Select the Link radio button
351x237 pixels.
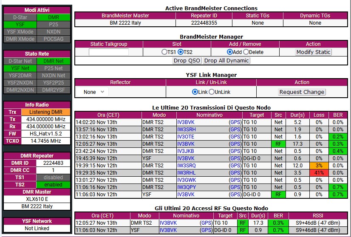point(195,92)
